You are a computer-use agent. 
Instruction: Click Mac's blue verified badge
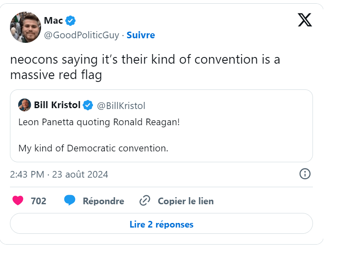[71, 20]
